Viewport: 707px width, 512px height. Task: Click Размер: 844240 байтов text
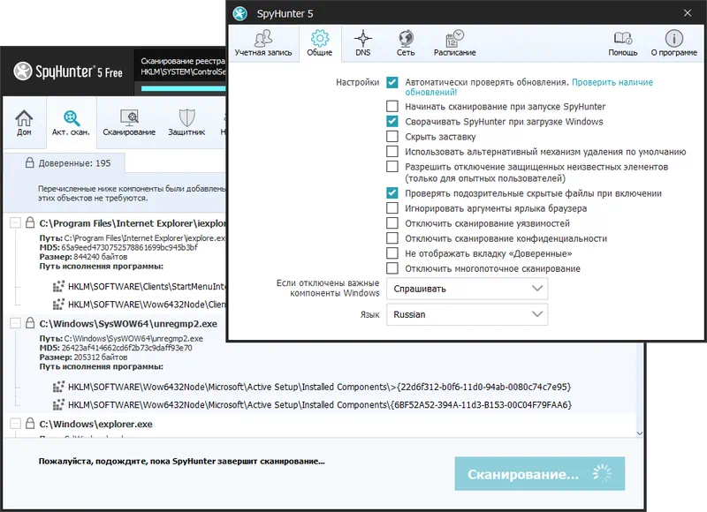click(83, 257)
